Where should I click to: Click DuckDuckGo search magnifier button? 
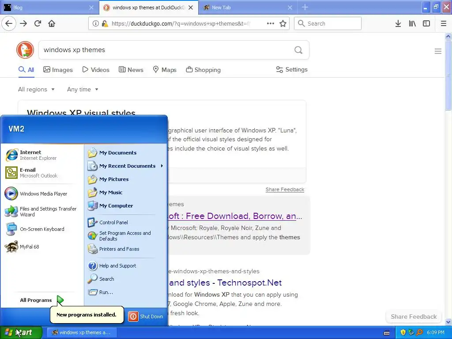(298, 50)
